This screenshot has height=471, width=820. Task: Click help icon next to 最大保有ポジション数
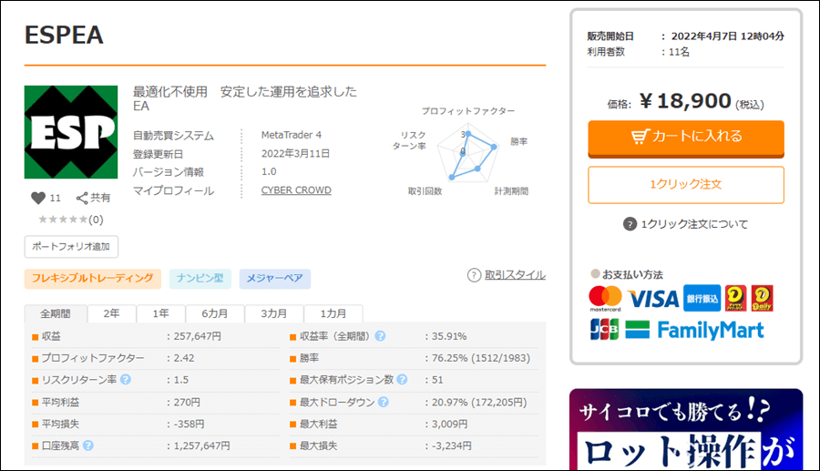coord(402,380)
